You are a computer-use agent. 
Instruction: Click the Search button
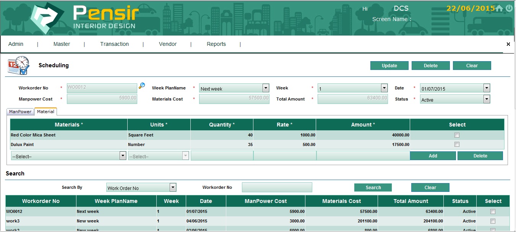click(373, 188)
